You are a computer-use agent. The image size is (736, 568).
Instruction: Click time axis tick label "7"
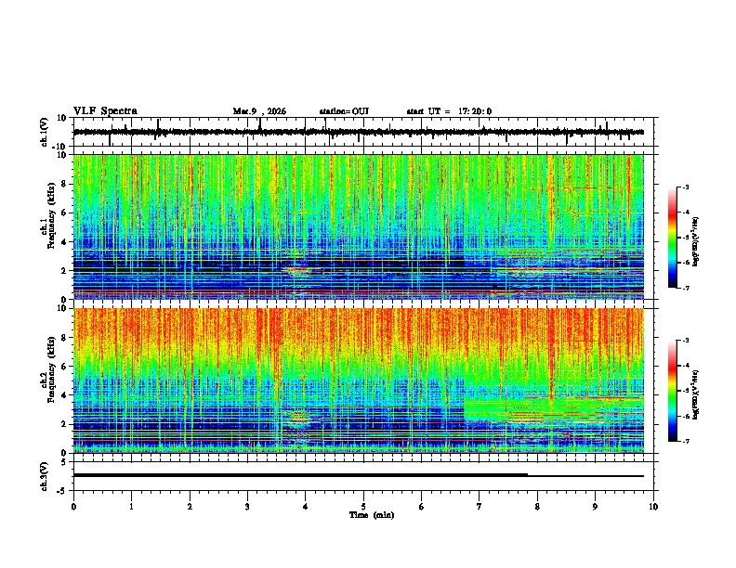(x=480, y=507)
